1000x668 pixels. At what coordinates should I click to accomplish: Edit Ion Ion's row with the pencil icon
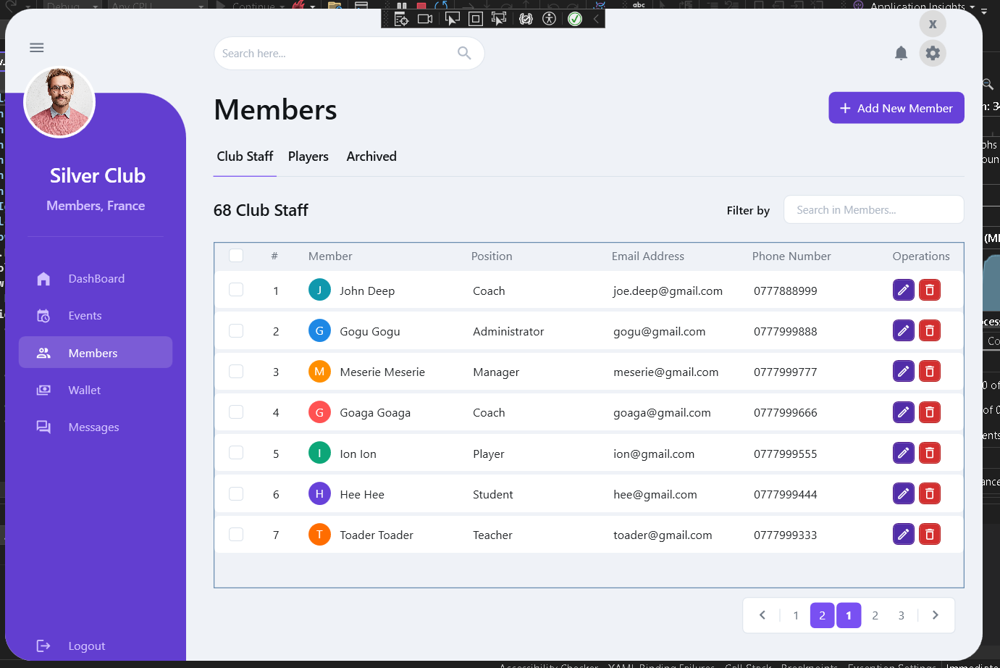click(904, 454)
